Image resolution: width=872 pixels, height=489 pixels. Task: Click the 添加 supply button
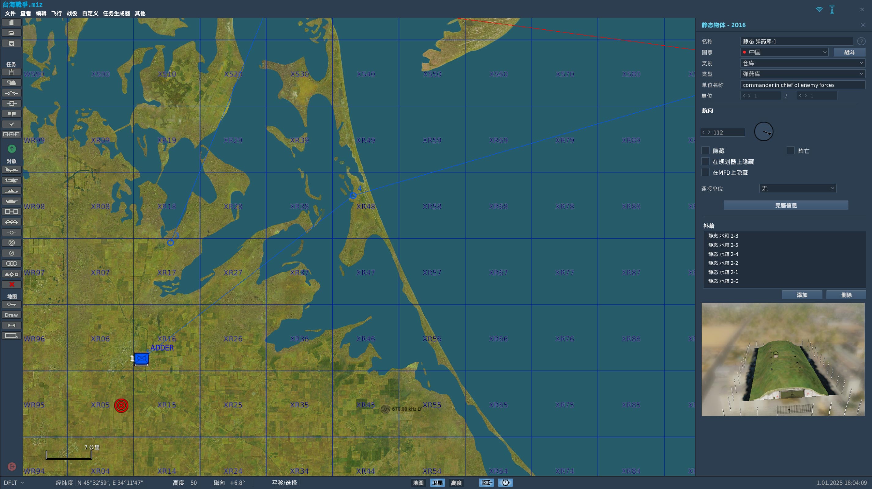tap(802, 295)
